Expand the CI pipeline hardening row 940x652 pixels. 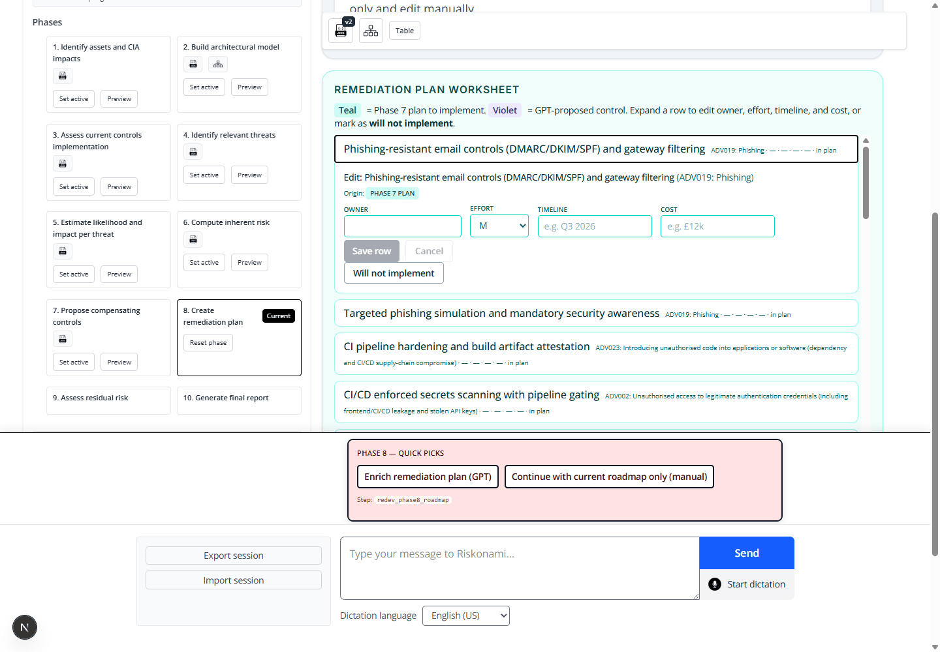click(x=596, y=354)
